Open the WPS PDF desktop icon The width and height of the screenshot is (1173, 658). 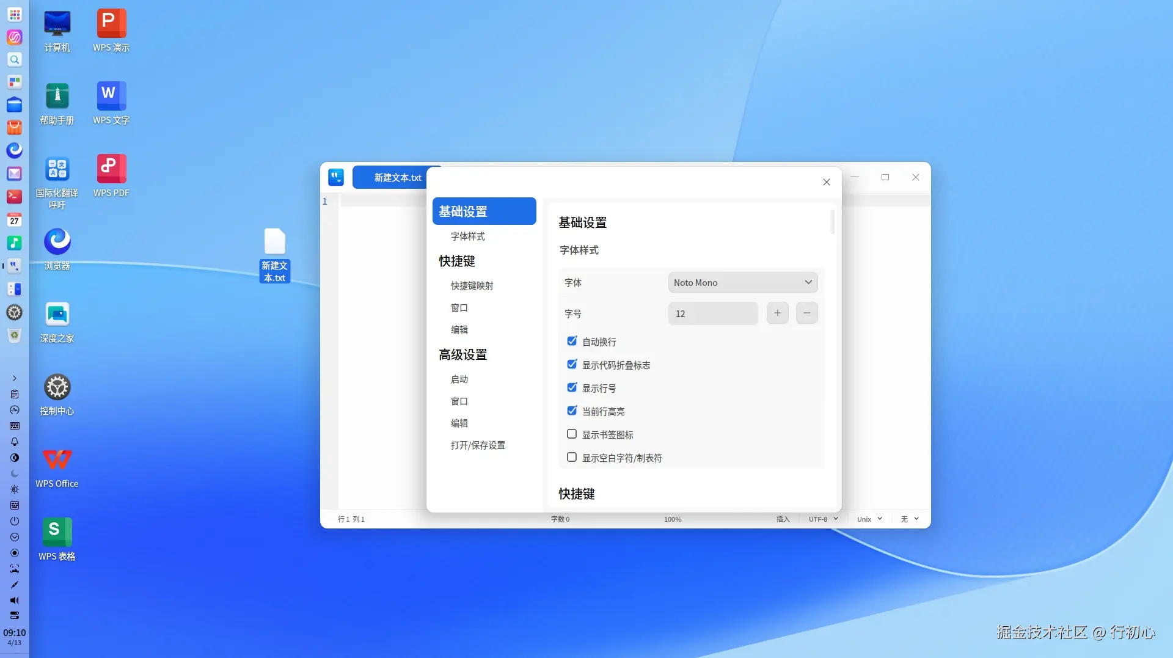[x=111, y=176]
